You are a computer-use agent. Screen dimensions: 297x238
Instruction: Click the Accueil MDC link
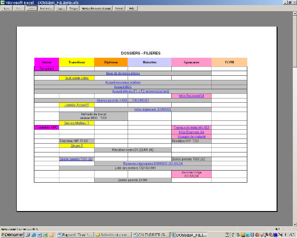tap(123, 87)
